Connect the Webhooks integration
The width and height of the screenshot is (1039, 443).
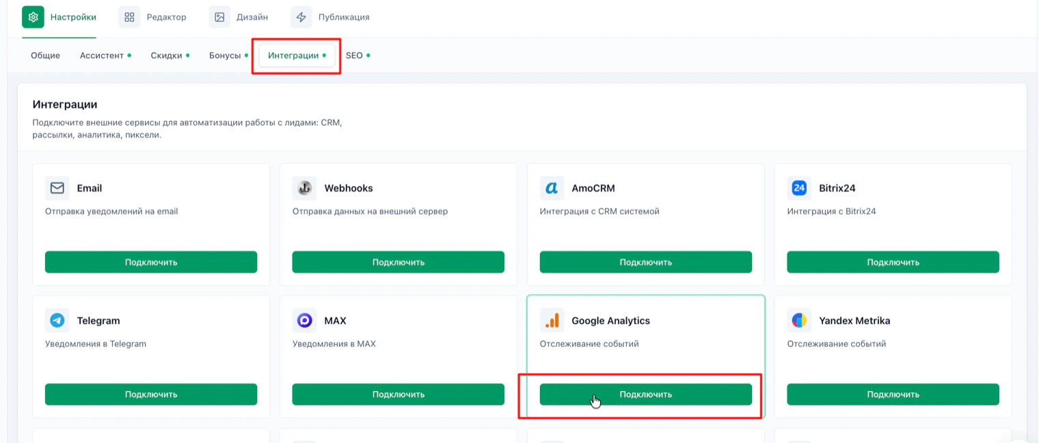[399, 262]
